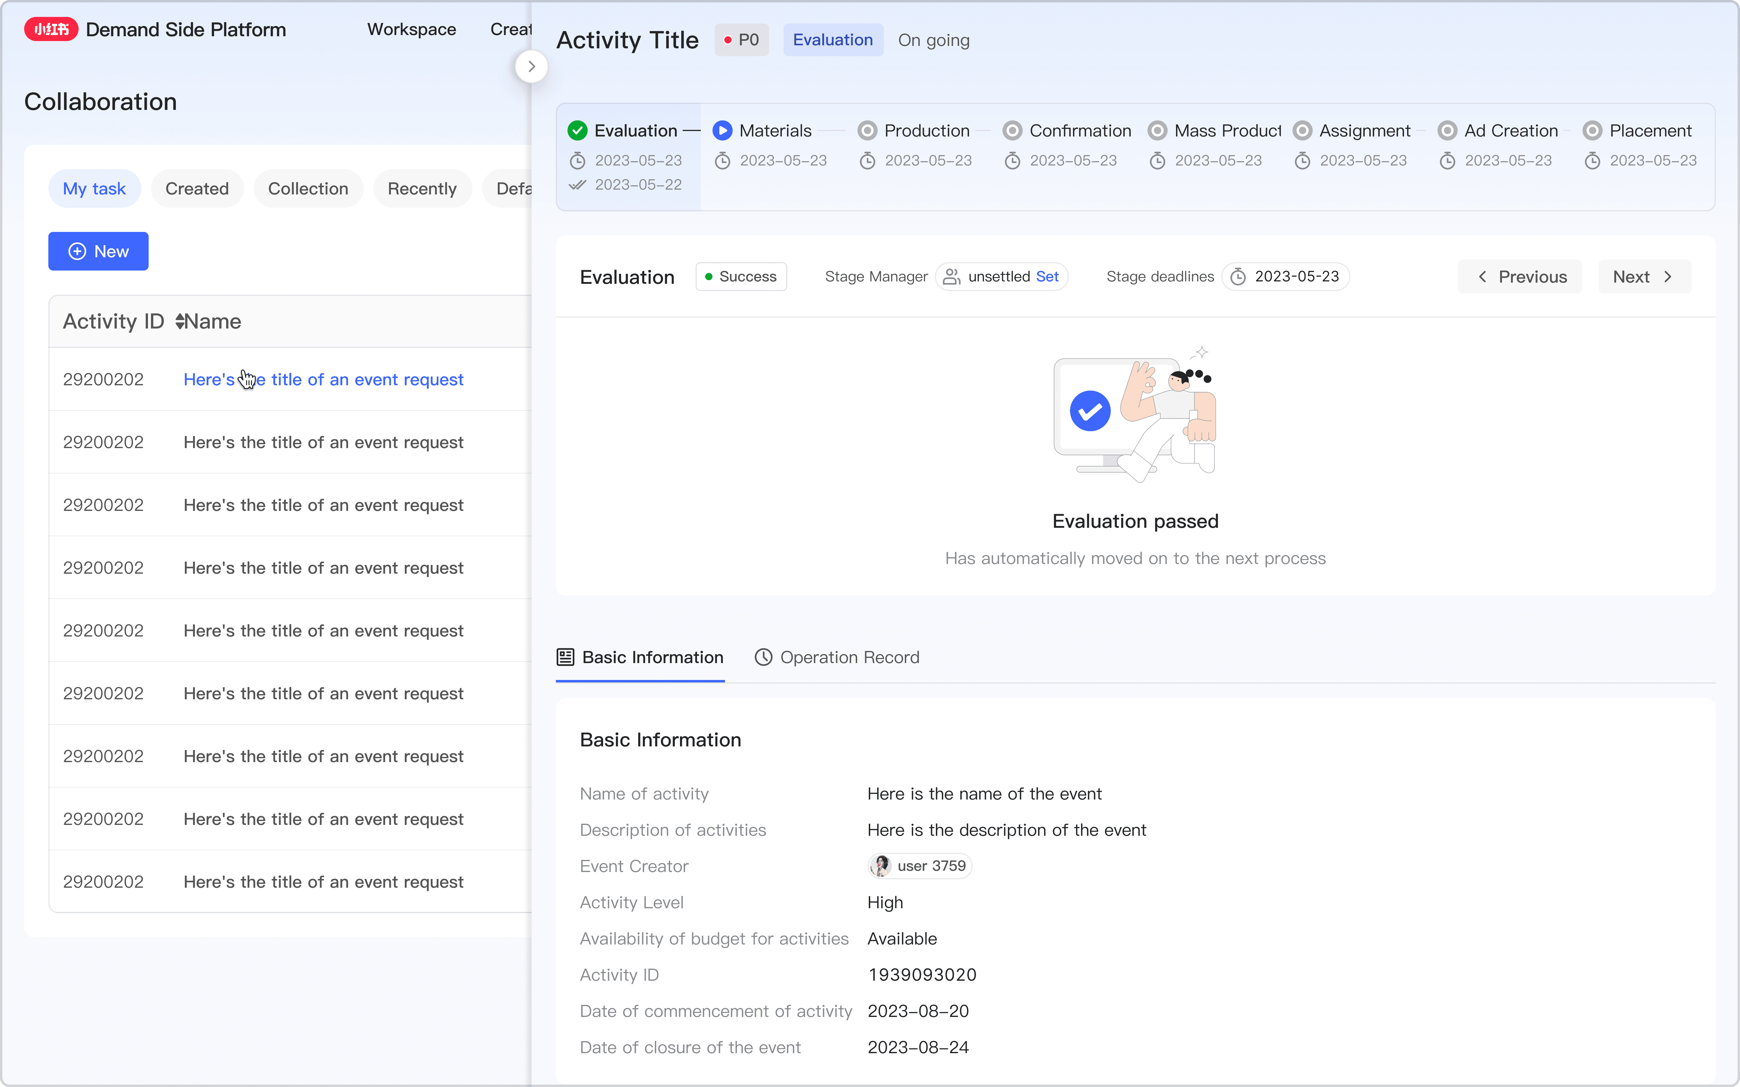This screenshot has height=1087, width=1740.
Task: Click the Assignment stage status circle icon
Action: coord(1303,131)
